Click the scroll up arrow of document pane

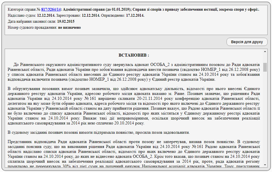pyautogui.click(x=265, y=51)
